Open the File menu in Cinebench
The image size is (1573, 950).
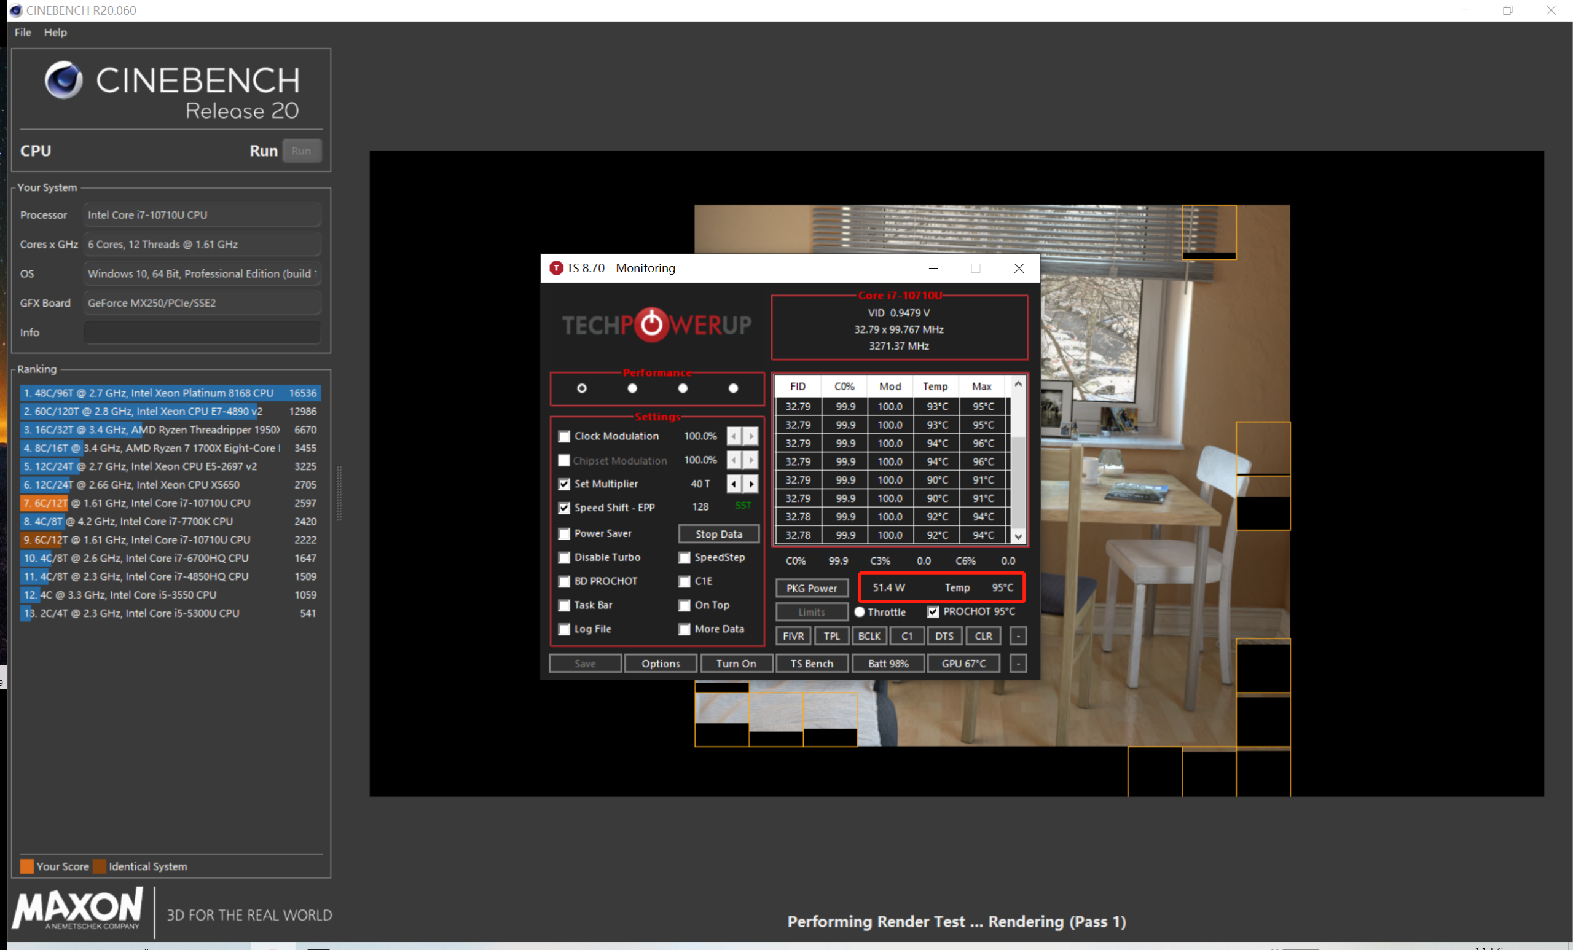[x=22, y=31]
